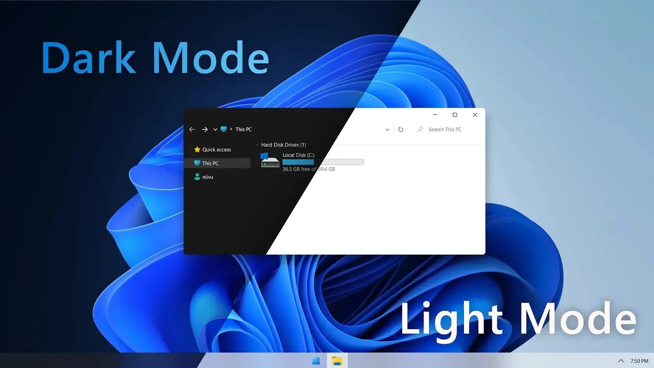Collapse the Hard Disk Drives section
Image resolution: width=654 pixels, height=368 pixels.
pyautogui.click(x=256, y=145)
